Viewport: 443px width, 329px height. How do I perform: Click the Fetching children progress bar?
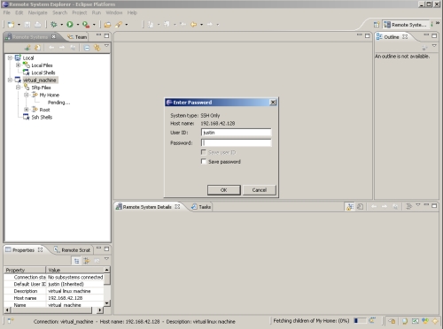(360, 320)
